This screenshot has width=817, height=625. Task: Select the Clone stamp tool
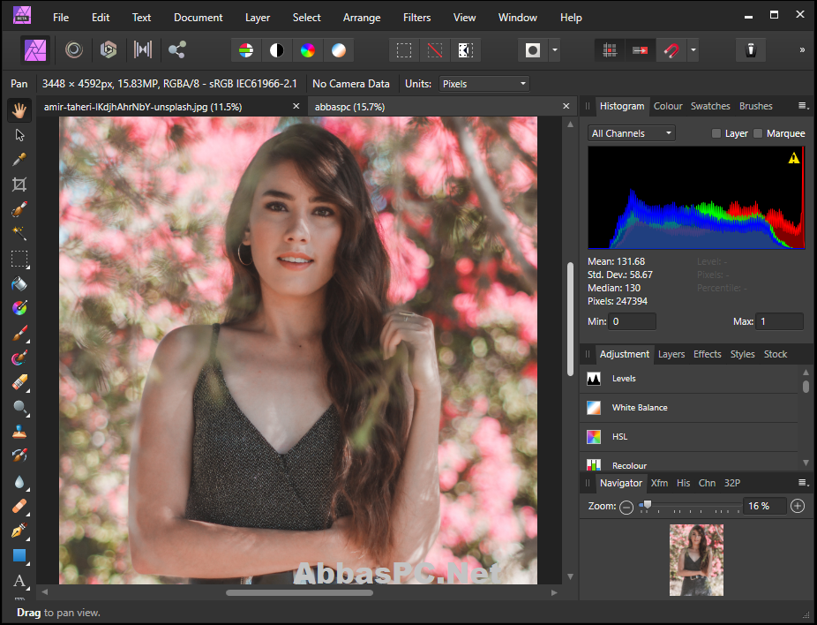(x=19, y=433)
